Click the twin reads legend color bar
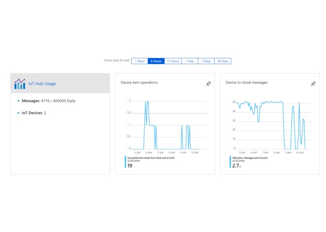The width and height of the screenshot is (326, 232). tap(125, 162)
